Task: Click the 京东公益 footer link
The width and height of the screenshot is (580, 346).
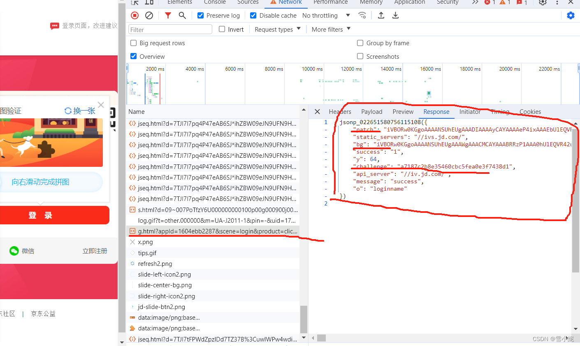Action: tap(43, 314)
